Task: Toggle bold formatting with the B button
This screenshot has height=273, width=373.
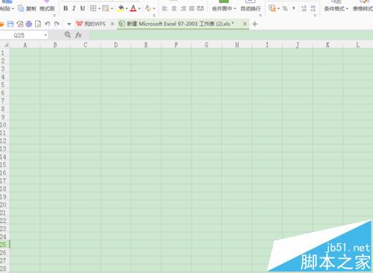Action: pyautogui.click(x=66, y=8)
